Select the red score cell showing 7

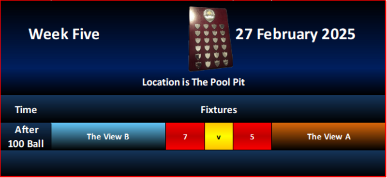point(185,136)
